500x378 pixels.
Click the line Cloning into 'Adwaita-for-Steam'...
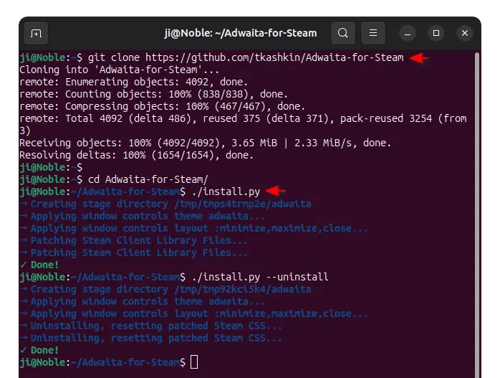click(x=119, y=70)
